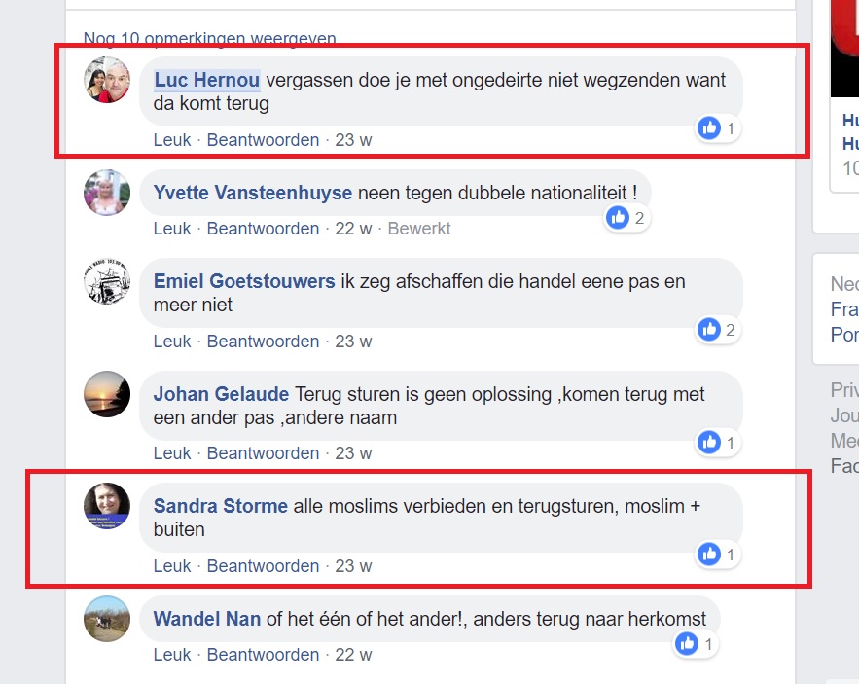
Task: Toggle Leuk on Sandra Storme's comment
Action: pyautogui.click(x=172, y=565)
